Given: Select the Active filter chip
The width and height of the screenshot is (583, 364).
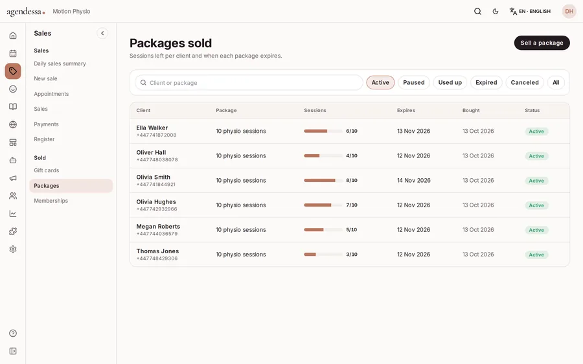Looking at the screenshot, I should [380, 82].
